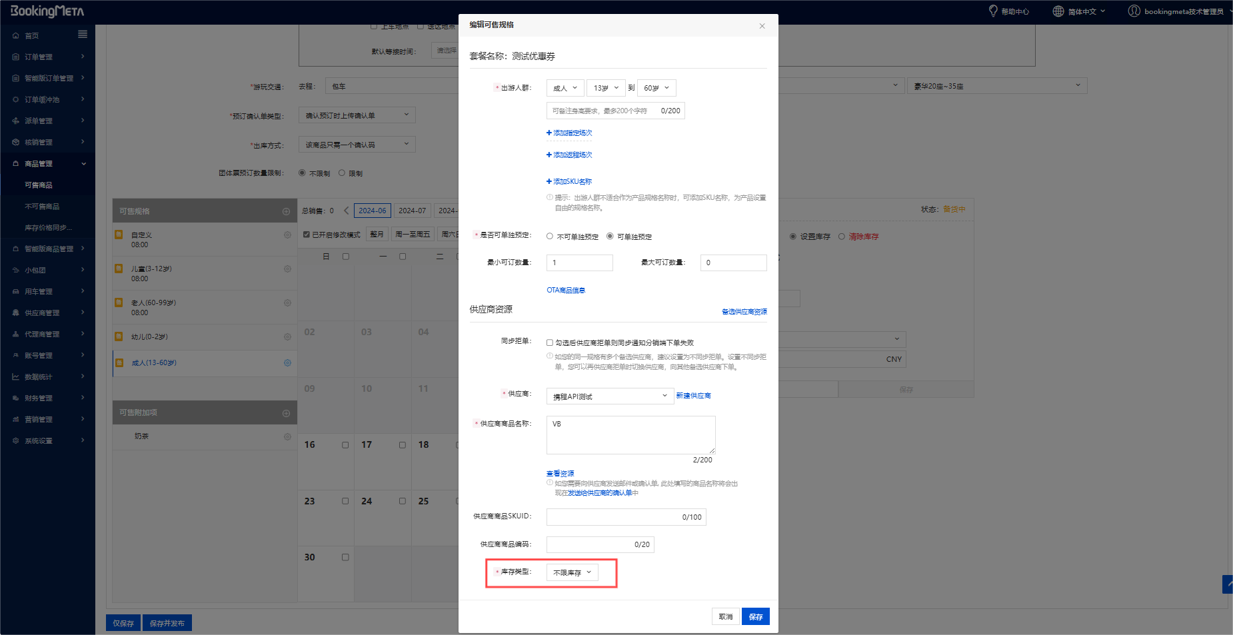Click the 新建供应商 link

point(693,396)
